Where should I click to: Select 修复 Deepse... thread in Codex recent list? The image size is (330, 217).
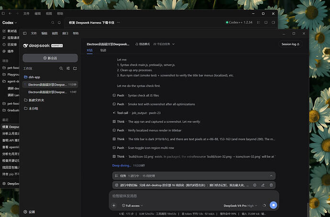pyautogui.click(x=10, y=127)
